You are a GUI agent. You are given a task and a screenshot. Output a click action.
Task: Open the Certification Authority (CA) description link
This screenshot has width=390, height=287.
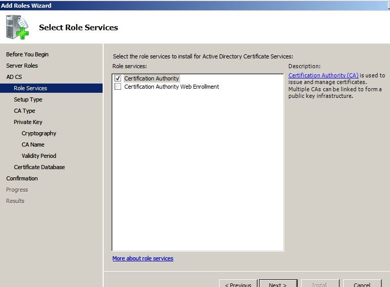point(323,75)
